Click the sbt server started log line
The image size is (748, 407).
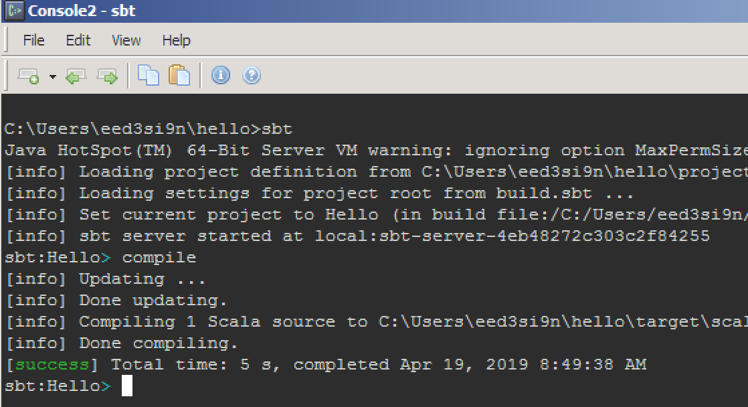pos(234,236)
